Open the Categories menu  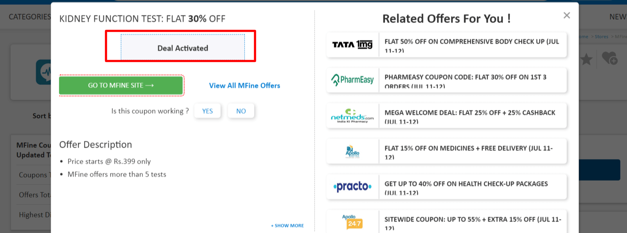30,17
